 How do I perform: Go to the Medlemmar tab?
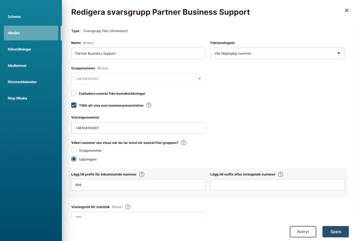point(17,65)
